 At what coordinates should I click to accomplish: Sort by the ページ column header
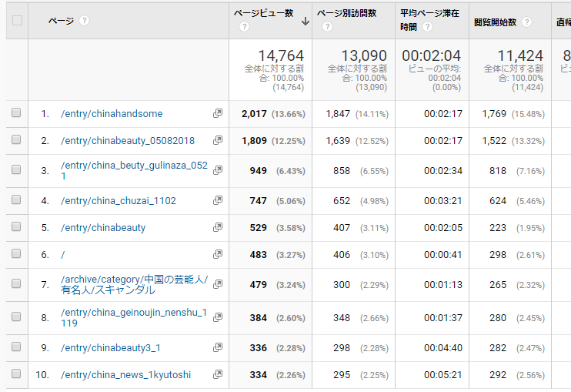pos(62,21)
